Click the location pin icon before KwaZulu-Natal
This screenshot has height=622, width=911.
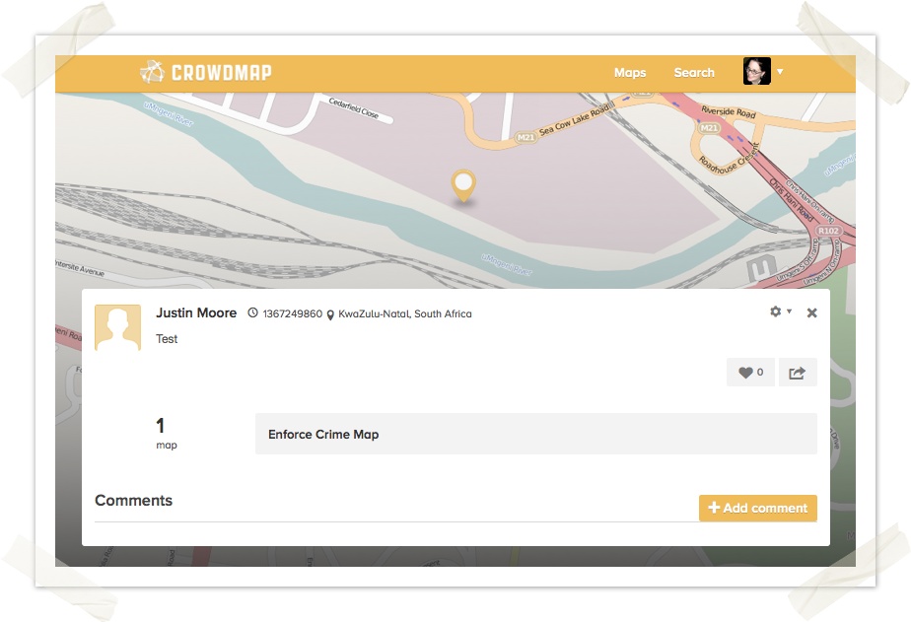coord(330,314)
